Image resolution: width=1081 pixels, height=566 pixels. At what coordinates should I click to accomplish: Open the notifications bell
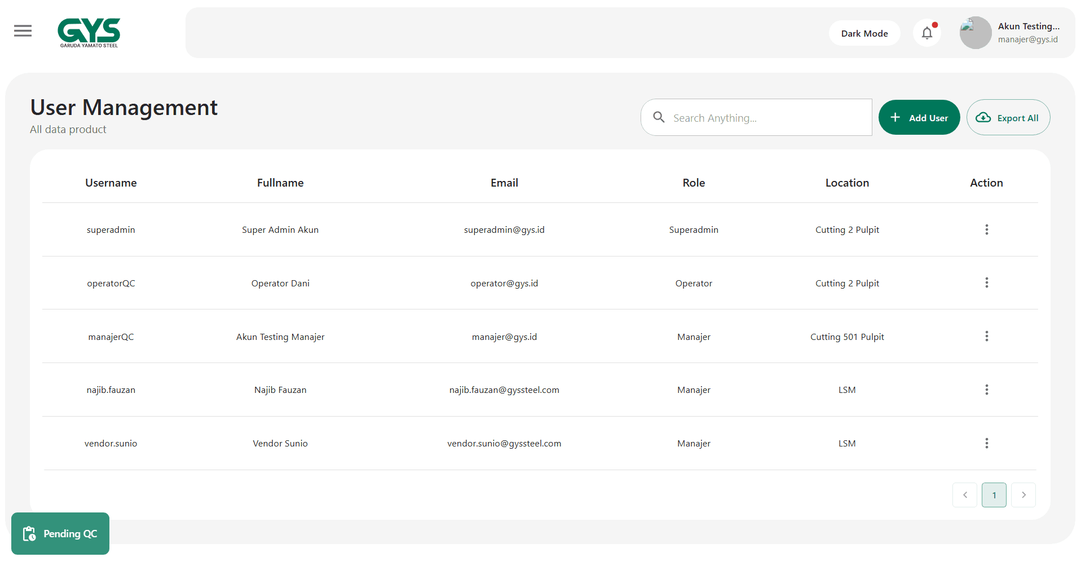(926, 33)
